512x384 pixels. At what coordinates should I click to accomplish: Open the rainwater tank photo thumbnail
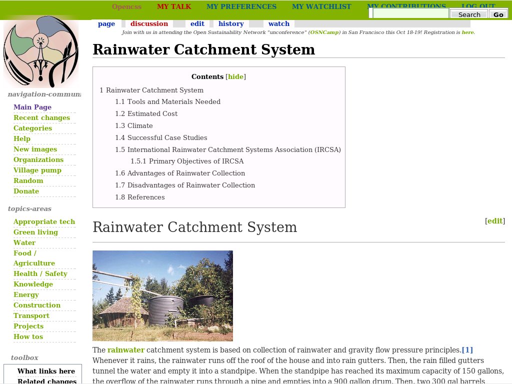pyautogui.click(x=162, y=295)
